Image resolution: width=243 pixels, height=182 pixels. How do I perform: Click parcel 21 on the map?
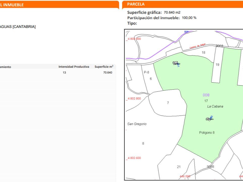coord(178,167)
